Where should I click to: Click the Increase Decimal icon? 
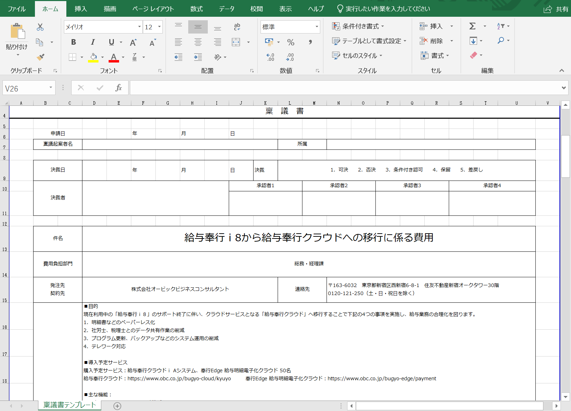271,57
